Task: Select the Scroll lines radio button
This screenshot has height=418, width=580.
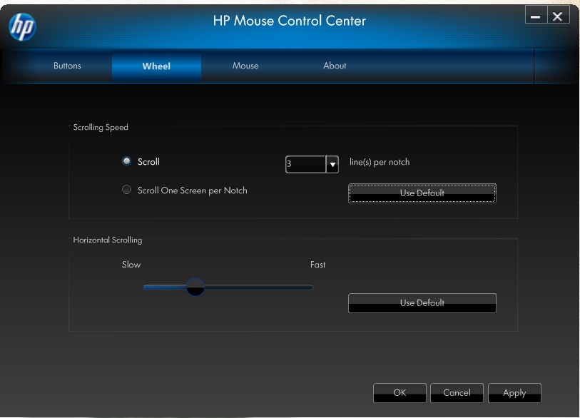Action: point(127,162)
